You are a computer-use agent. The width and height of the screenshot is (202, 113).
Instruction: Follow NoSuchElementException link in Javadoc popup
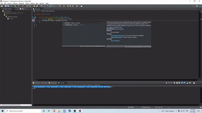coord(118,35)
